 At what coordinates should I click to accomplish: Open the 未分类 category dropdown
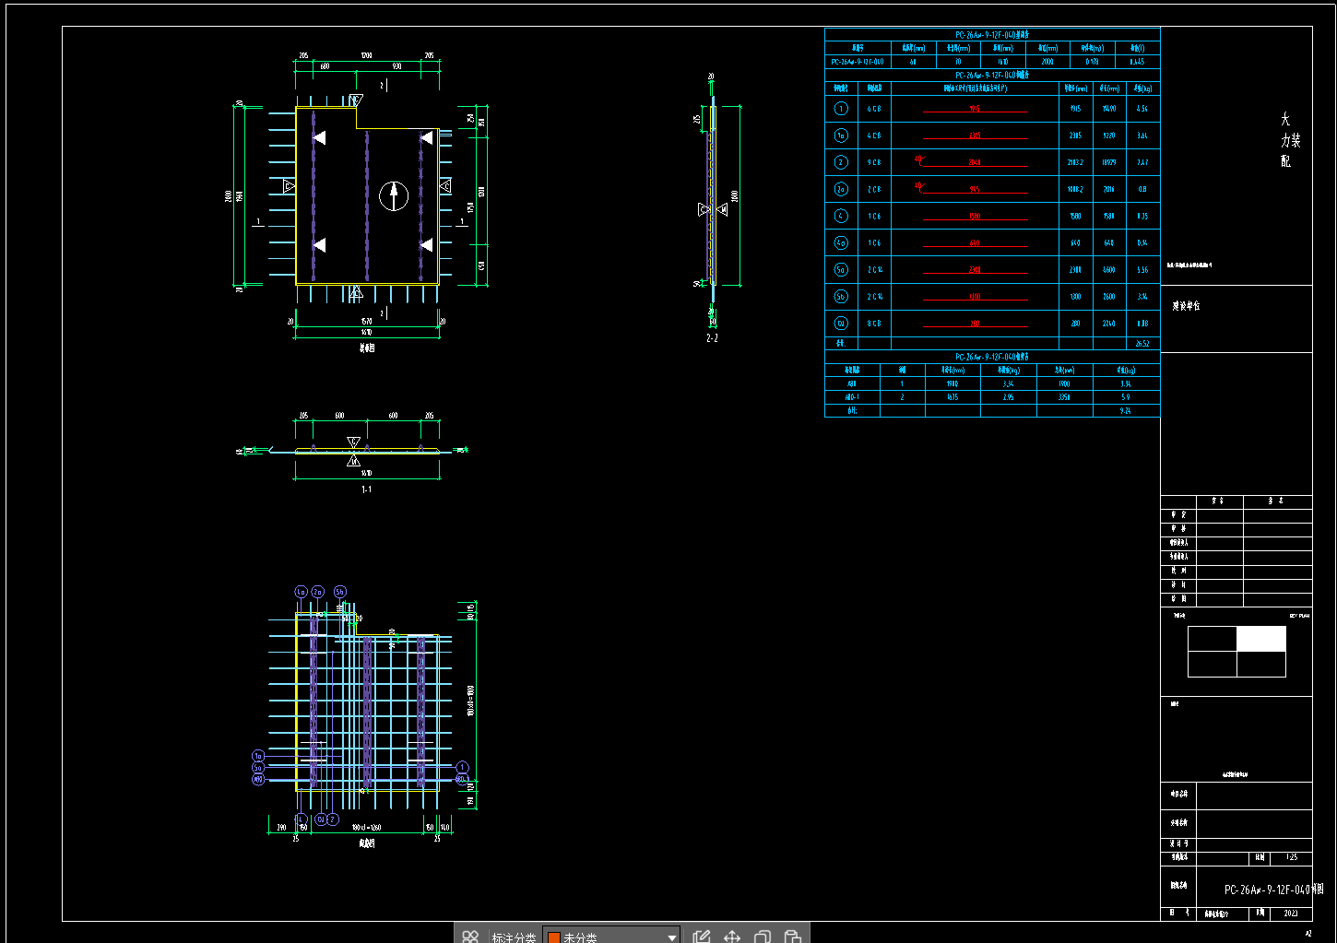click(611, 937)
